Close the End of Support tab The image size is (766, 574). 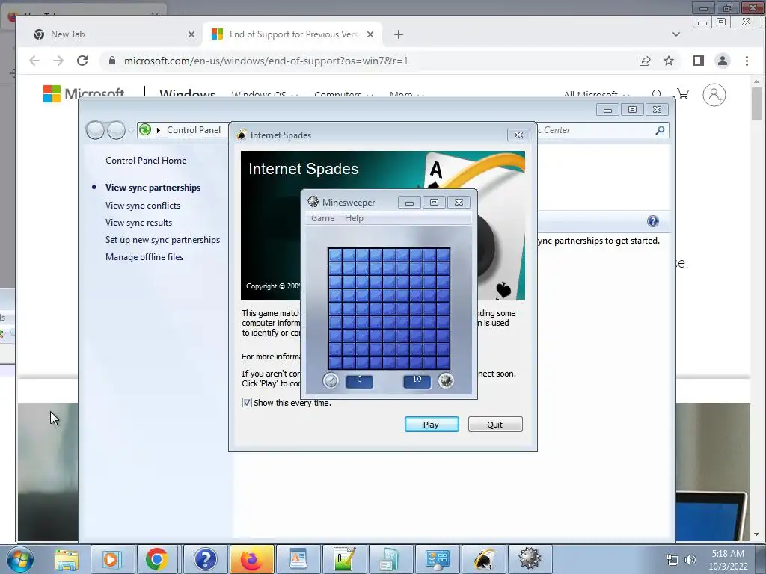pos(370,34)
